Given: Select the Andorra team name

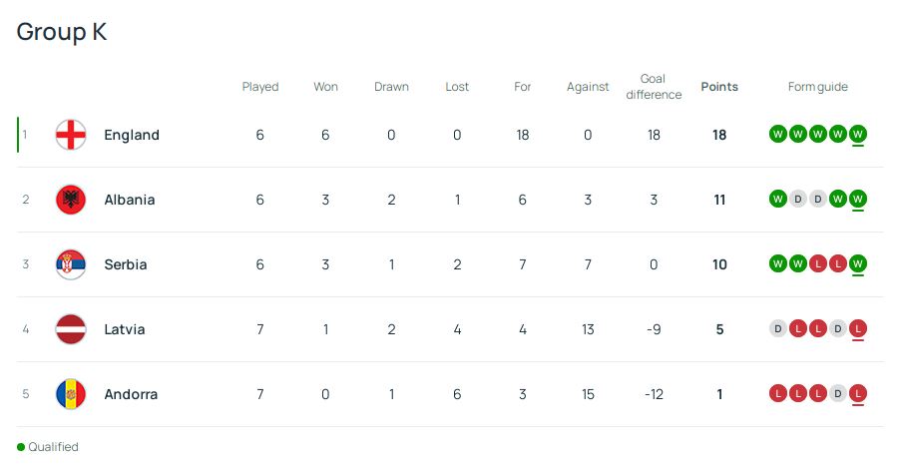Looking at the screenshot, I should pos(131,394).
